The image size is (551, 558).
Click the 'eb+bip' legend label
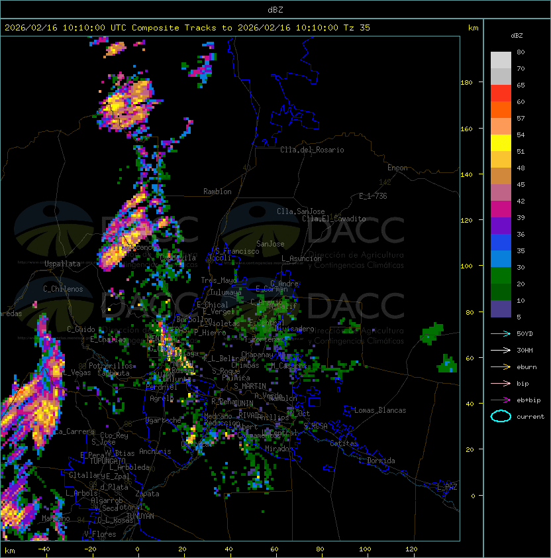[528, 400]
